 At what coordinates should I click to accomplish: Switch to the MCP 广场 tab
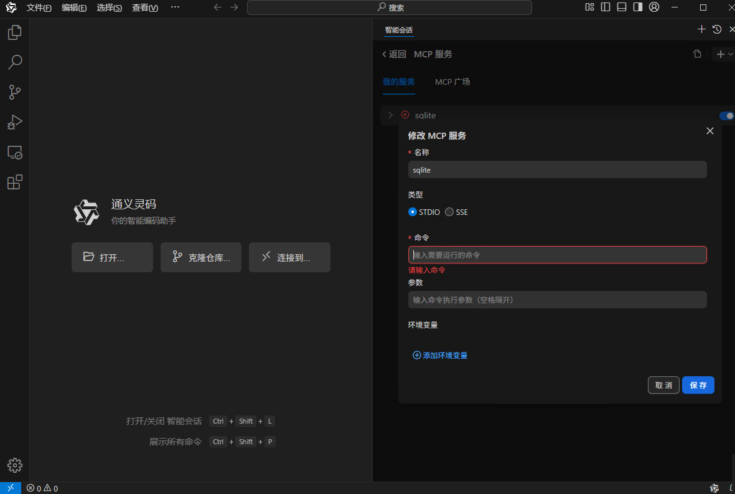coord(452,82)
